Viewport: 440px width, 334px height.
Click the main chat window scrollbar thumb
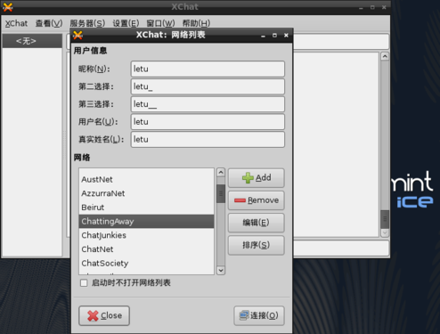(385, 219)
